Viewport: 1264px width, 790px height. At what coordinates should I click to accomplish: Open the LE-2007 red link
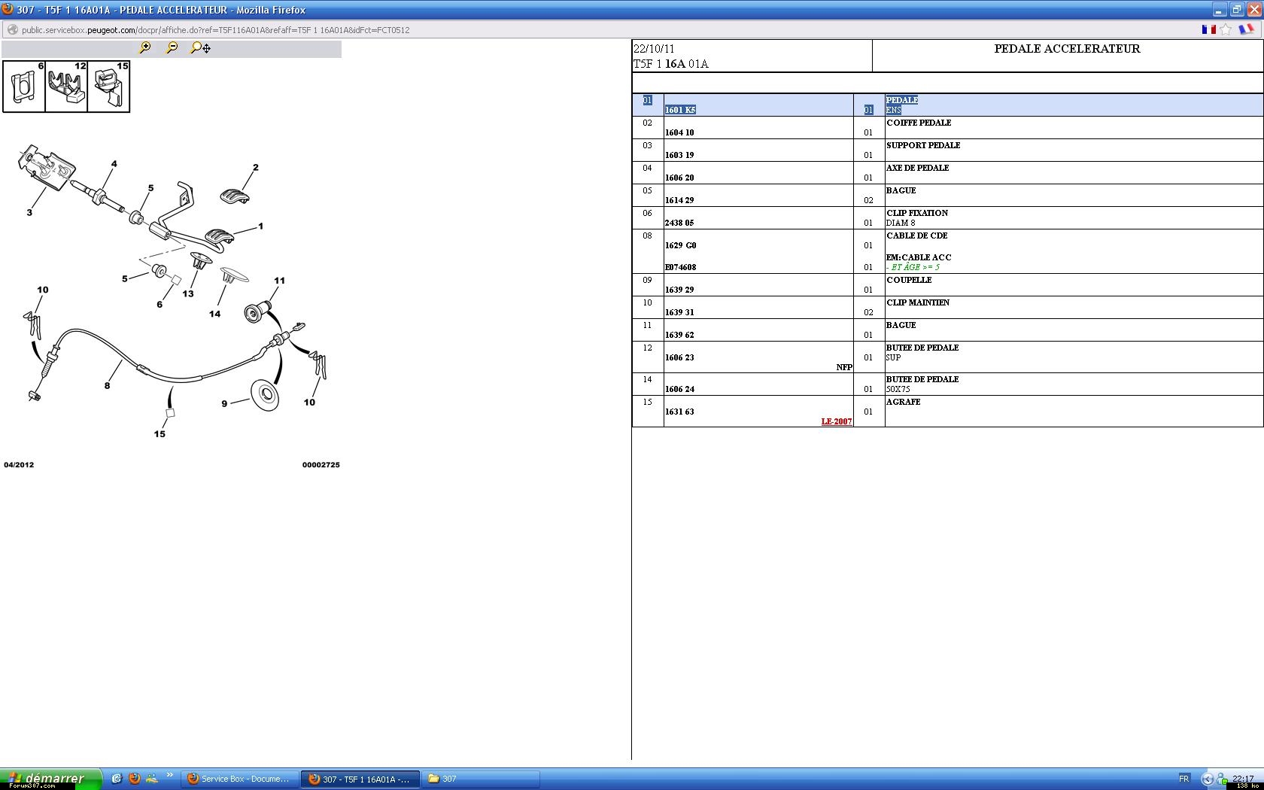click(836, 421)
